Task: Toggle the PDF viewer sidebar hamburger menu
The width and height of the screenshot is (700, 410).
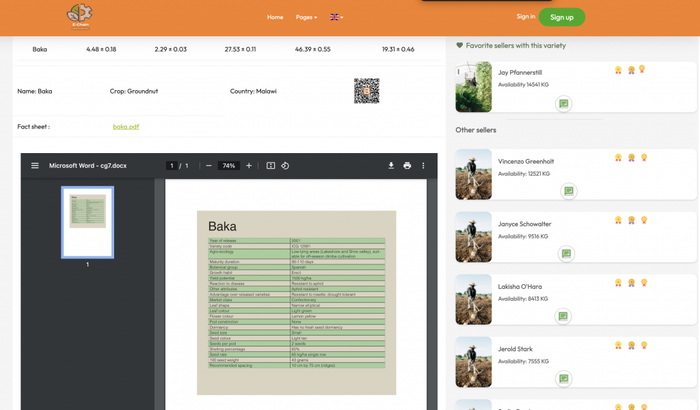Action: [35, 165]
